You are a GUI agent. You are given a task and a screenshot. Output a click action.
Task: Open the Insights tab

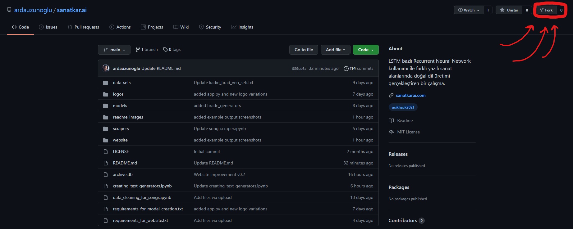[x=242, y=27]
